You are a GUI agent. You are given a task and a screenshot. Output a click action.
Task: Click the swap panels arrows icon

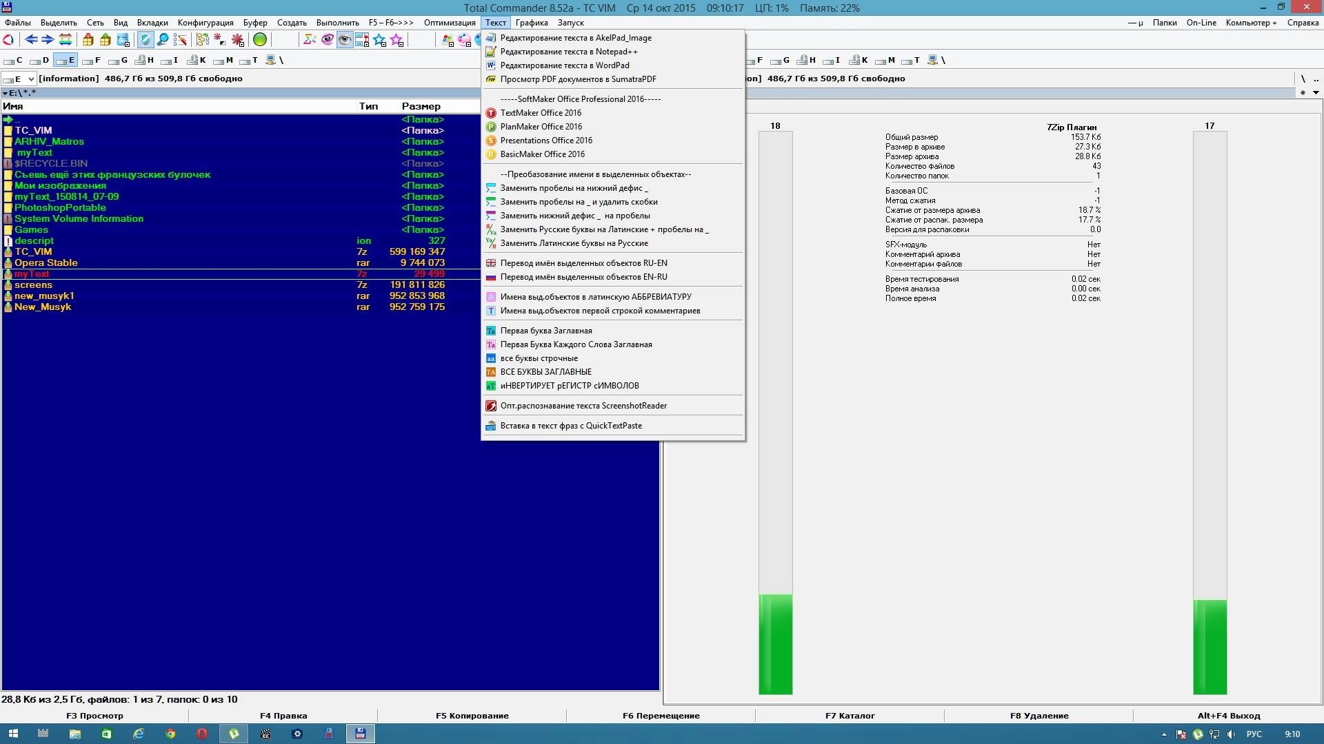click(65, 40)
